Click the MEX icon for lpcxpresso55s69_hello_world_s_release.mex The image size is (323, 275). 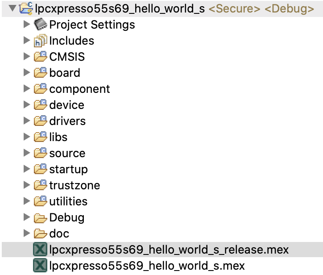(x=40, y=250)
